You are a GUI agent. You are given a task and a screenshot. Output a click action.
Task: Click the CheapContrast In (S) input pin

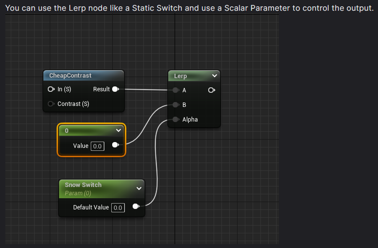[x=51, y=89]
